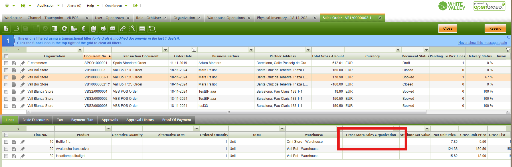Select the VBS2/0000002 order checkbox

click(x=6, y=99)
